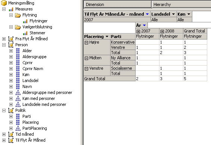Click the Cprnr attribute grid icon
Screen dimensions: 211x145
tap(18, 63)
